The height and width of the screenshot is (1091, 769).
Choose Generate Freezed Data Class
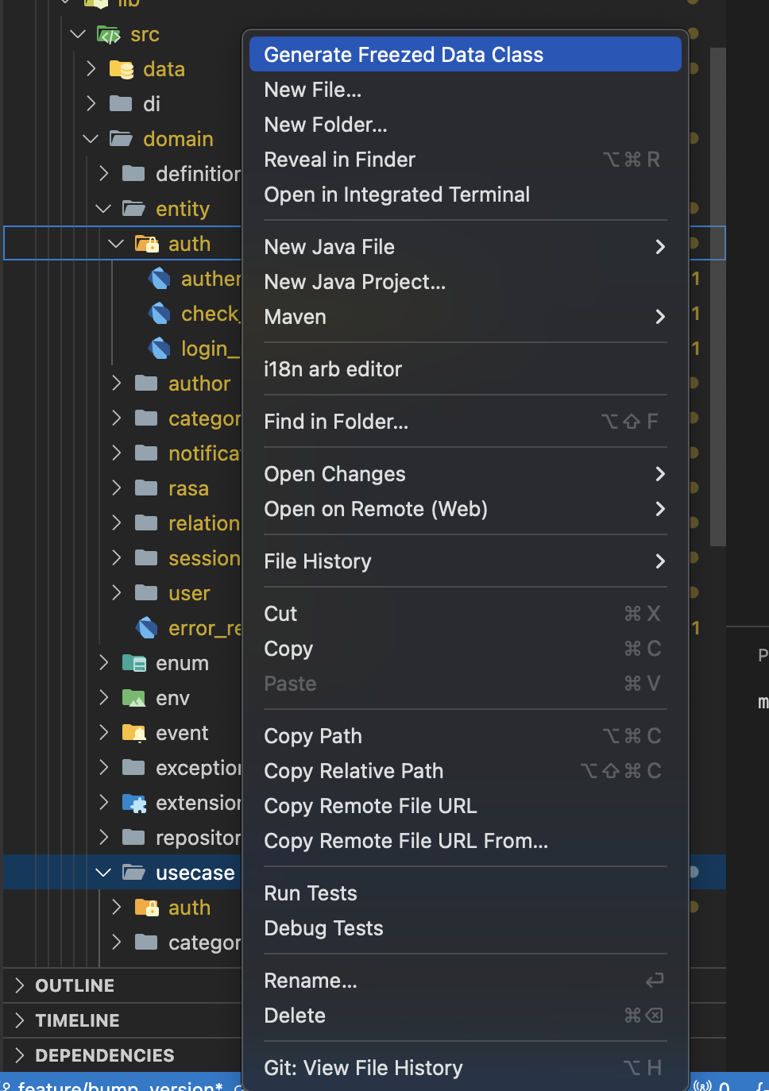click(x=404, y=55)
